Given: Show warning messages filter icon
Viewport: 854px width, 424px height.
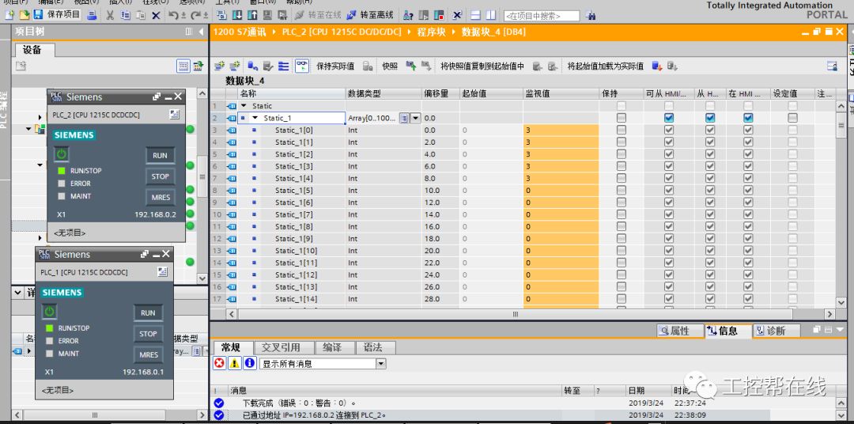Looking at the screenshot, I should click(x=235, y=364).
